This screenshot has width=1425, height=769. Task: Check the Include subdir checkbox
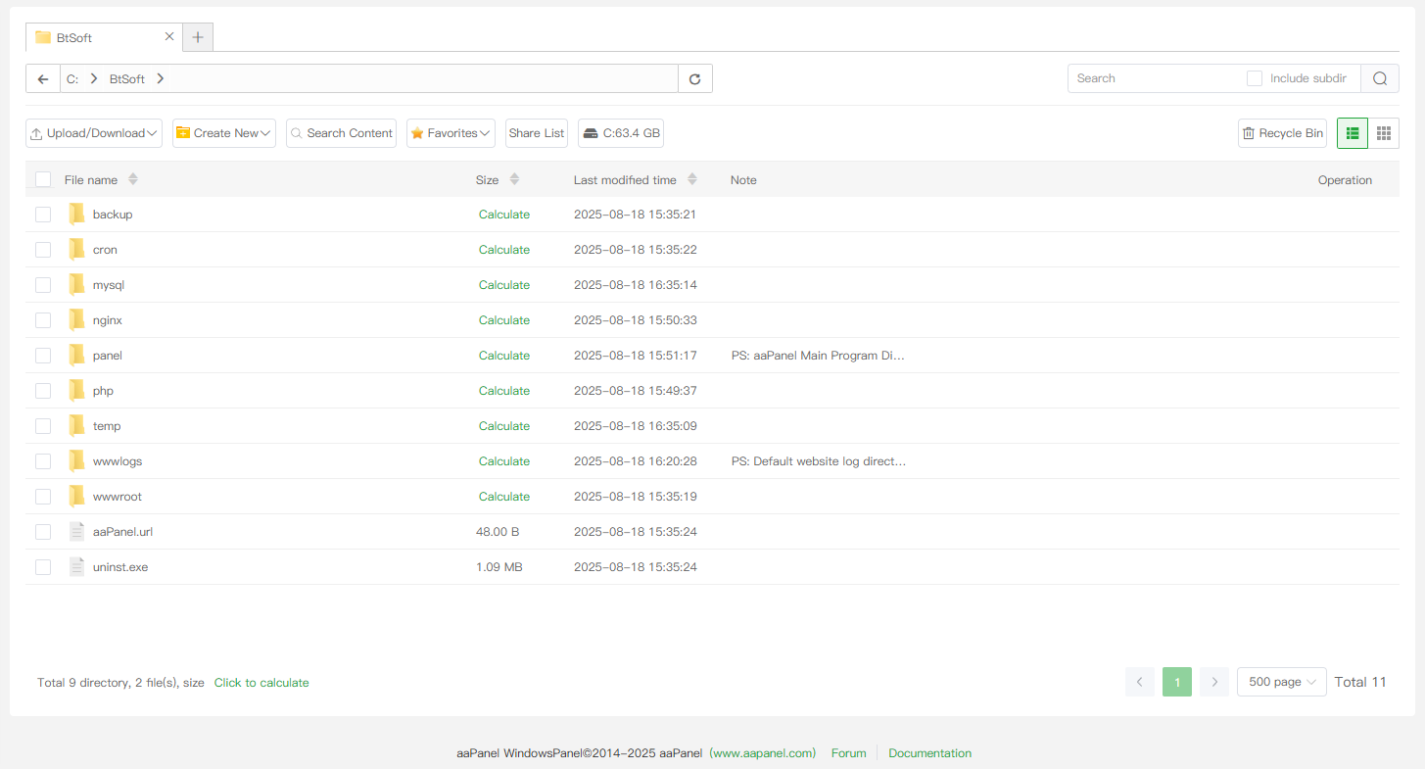[1254, 78]
